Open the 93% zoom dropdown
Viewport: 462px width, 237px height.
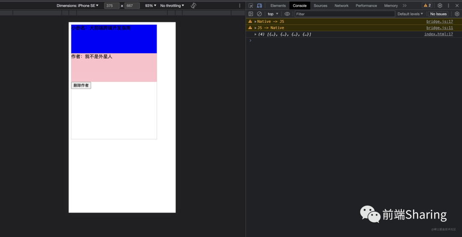(x=151, y=6)
